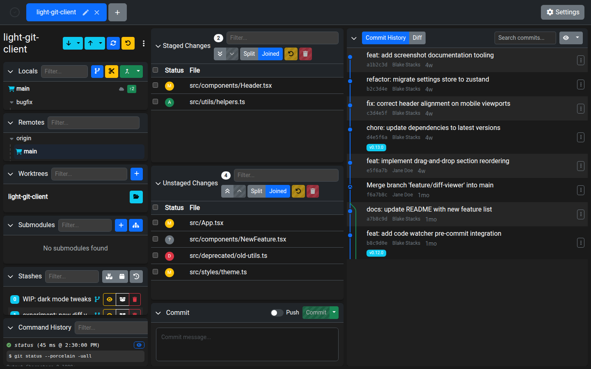Open the Commit button dropdown arrow
591x369 pixels.
click(x=334, y=312)
